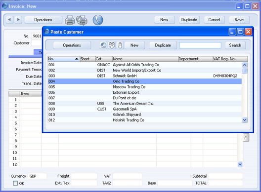This screenshot has width=261, height=192.
Task: Click the invoice No. field showing 9601
Action: pyautogui.click(x=37, y=36)
